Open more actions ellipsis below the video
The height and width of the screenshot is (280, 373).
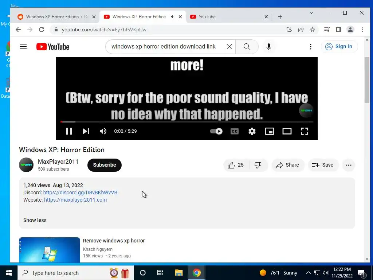(x=349, y=165)
